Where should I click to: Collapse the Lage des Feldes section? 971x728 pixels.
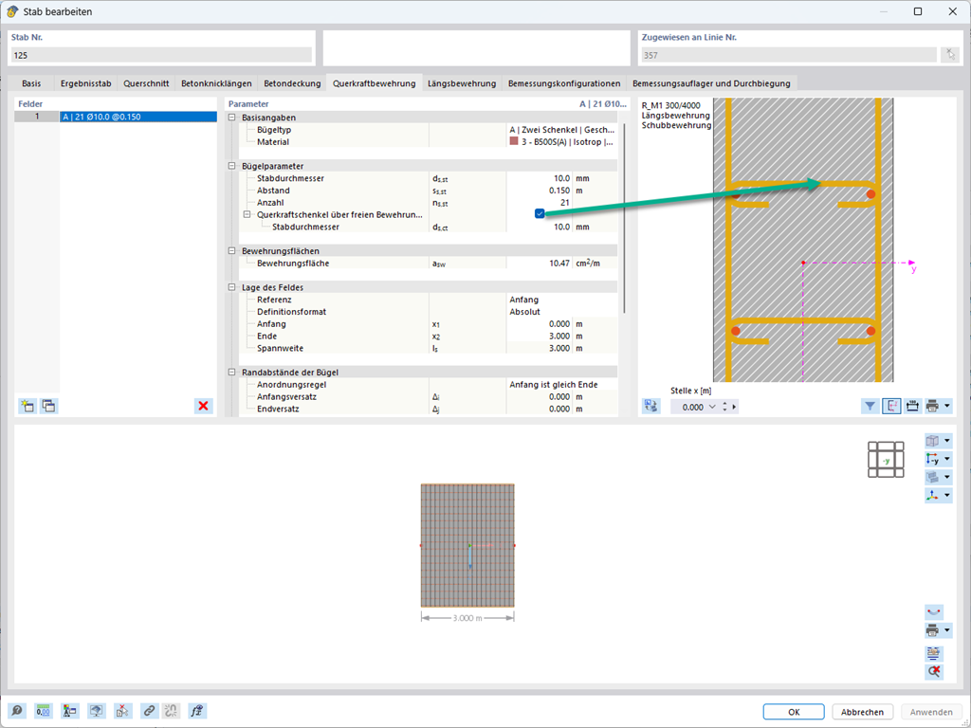(232, 287)
